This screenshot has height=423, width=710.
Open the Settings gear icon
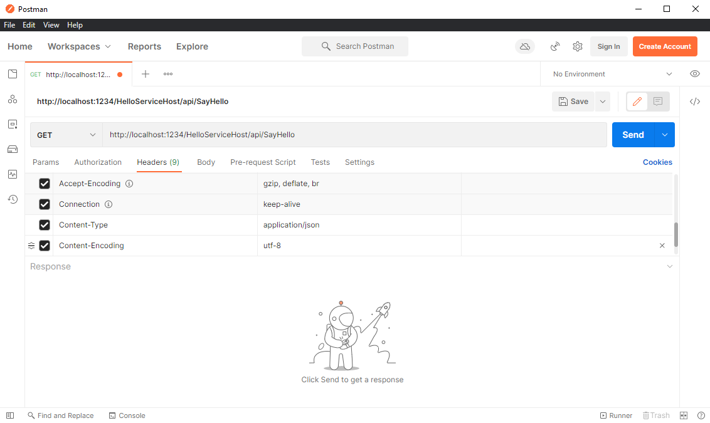(577, 46)
